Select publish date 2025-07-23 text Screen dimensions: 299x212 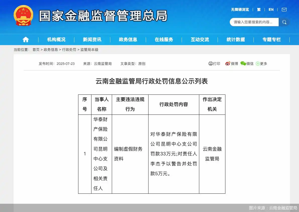point(66,64)
